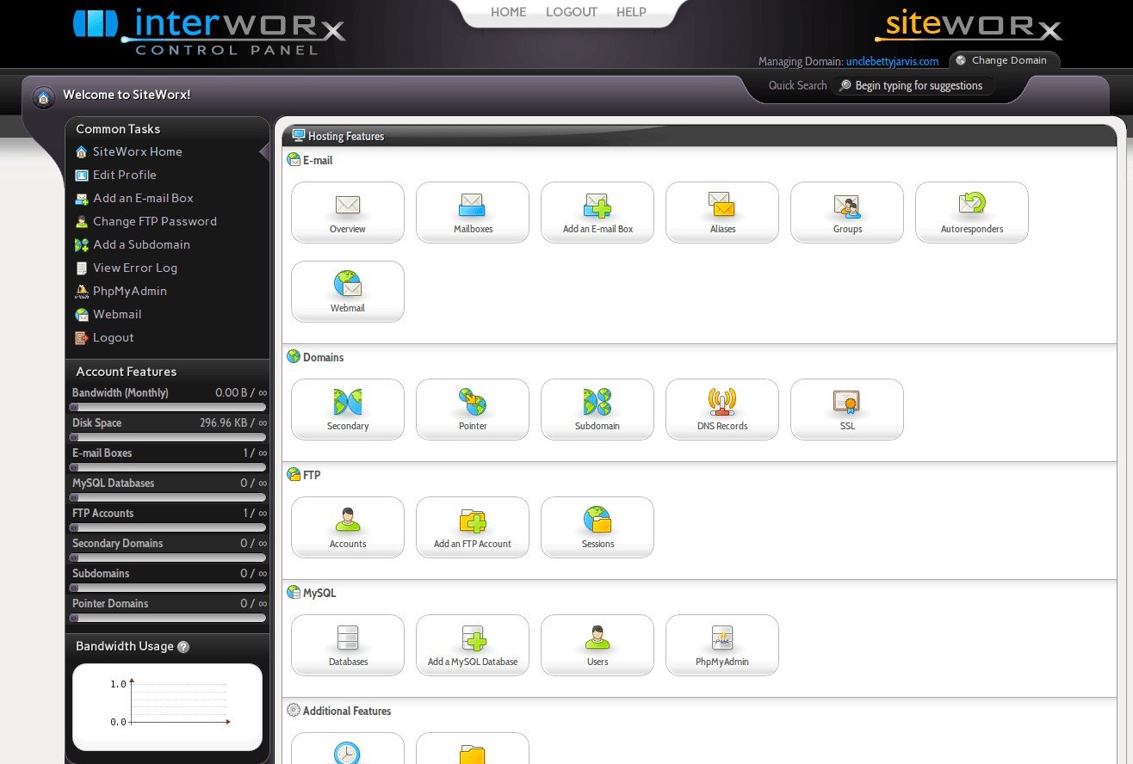
Task: Open E-mail Groups
Action: [x=847, y=213]
